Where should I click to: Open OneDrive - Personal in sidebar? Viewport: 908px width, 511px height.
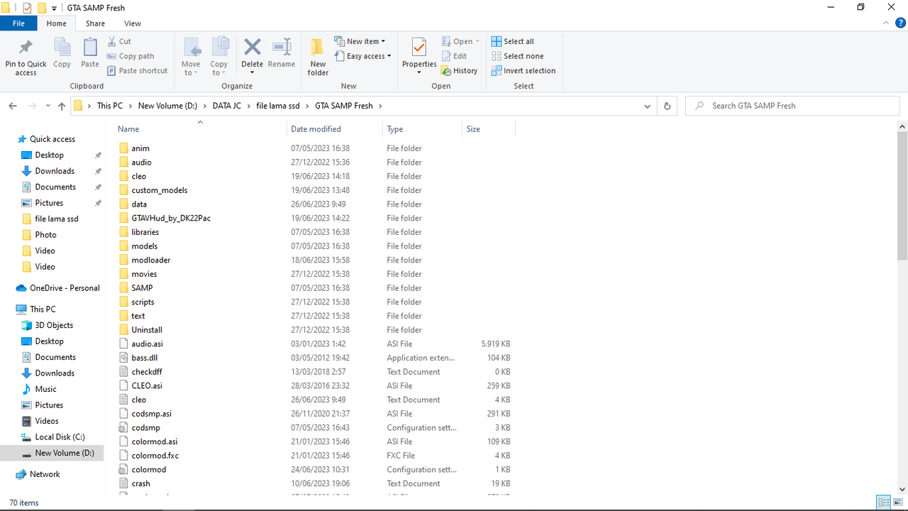65,288
